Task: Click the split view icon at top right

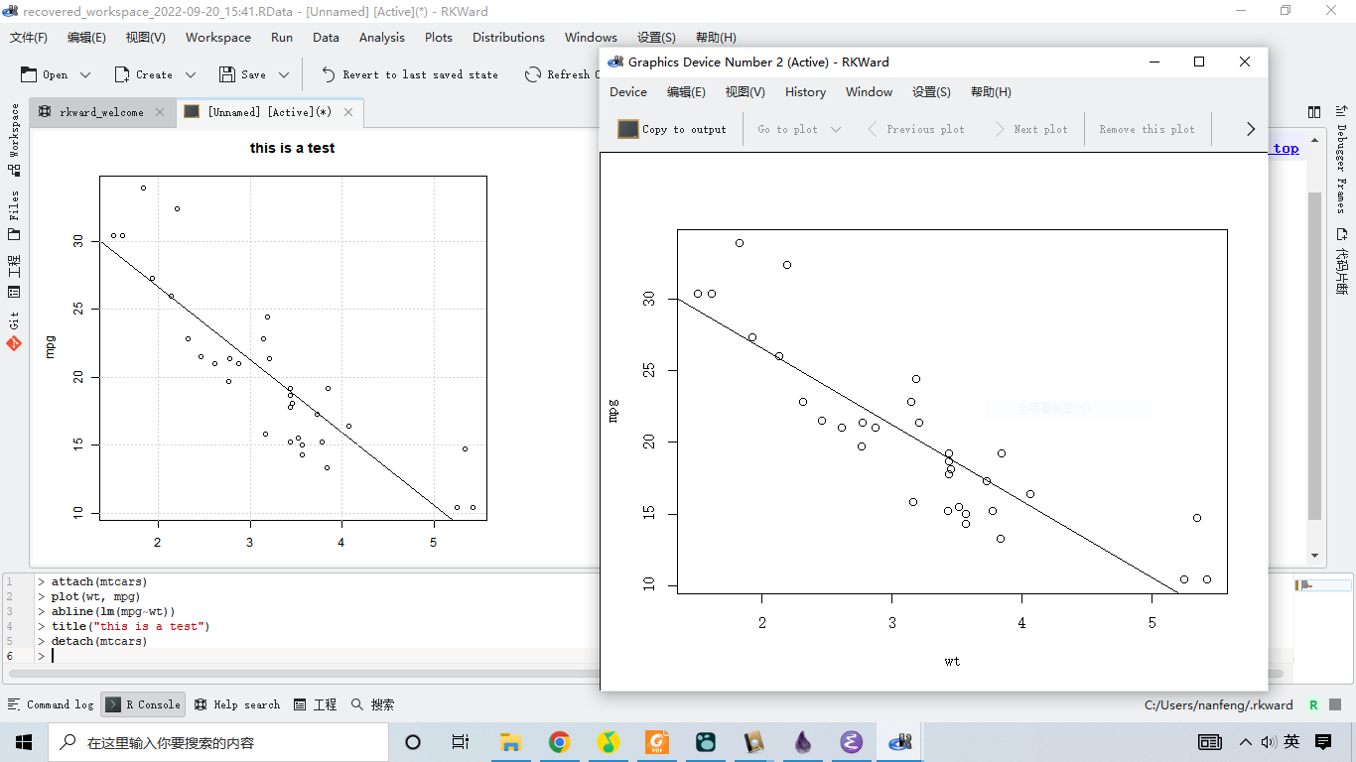Action: 1314,112
